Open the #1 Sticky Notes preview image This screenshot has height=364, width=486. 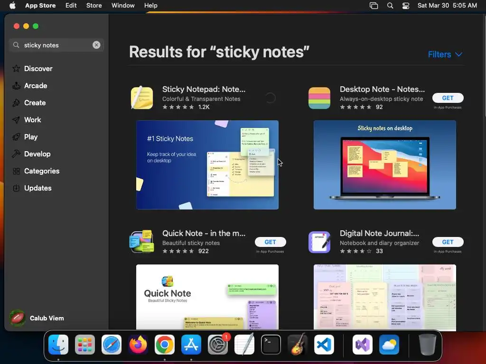pyautogui.click(x=207, y=165)
